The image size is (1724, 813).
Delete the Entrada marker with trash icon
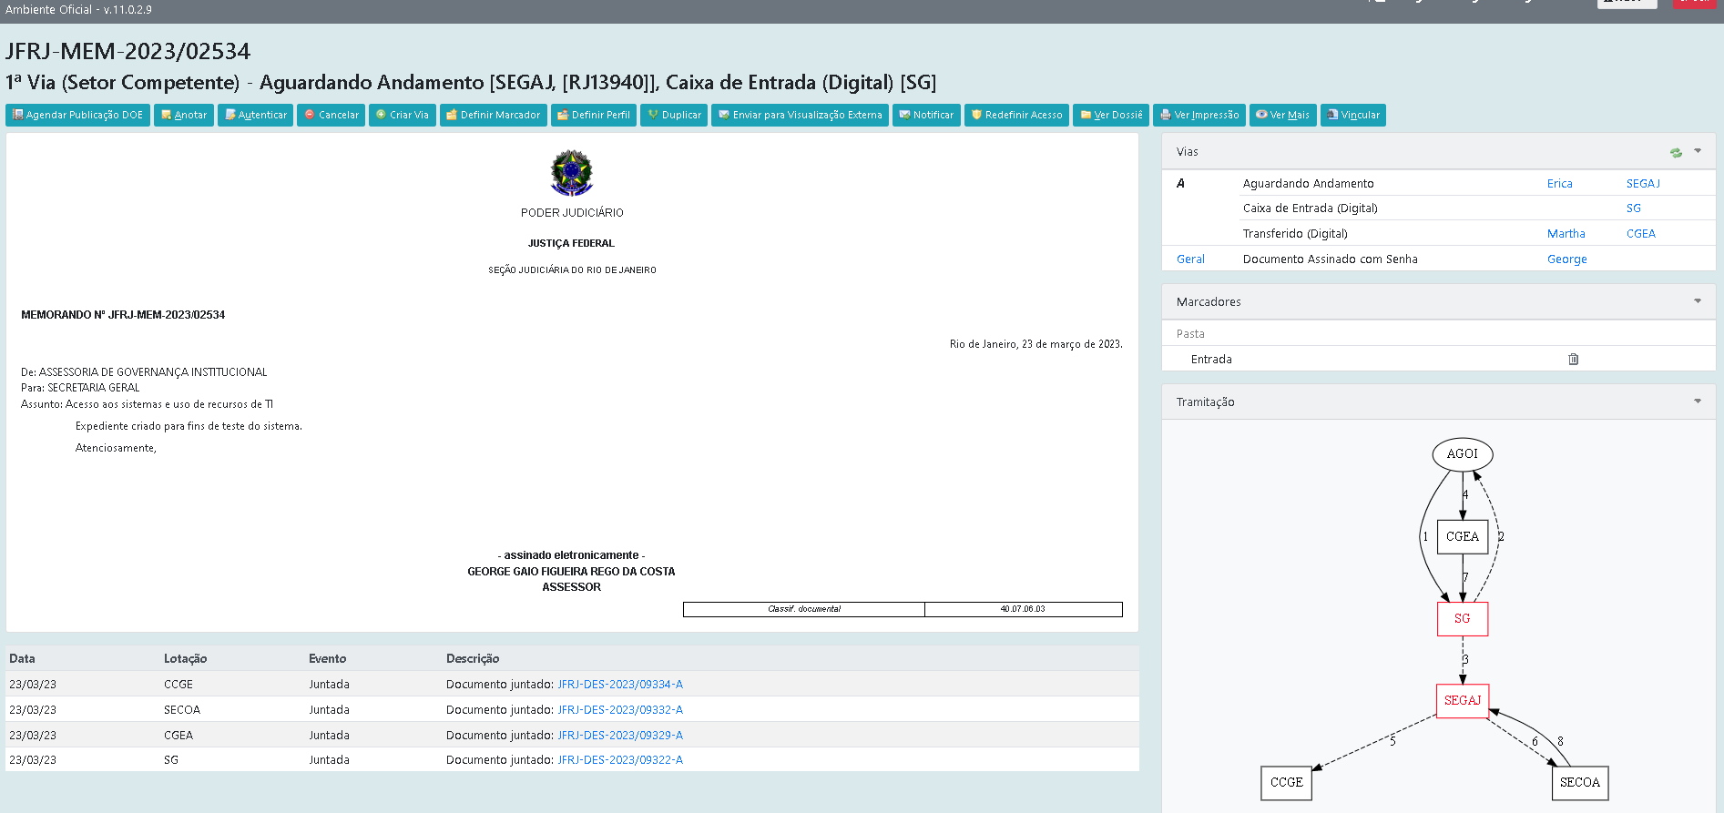(x=1573, y=359)
